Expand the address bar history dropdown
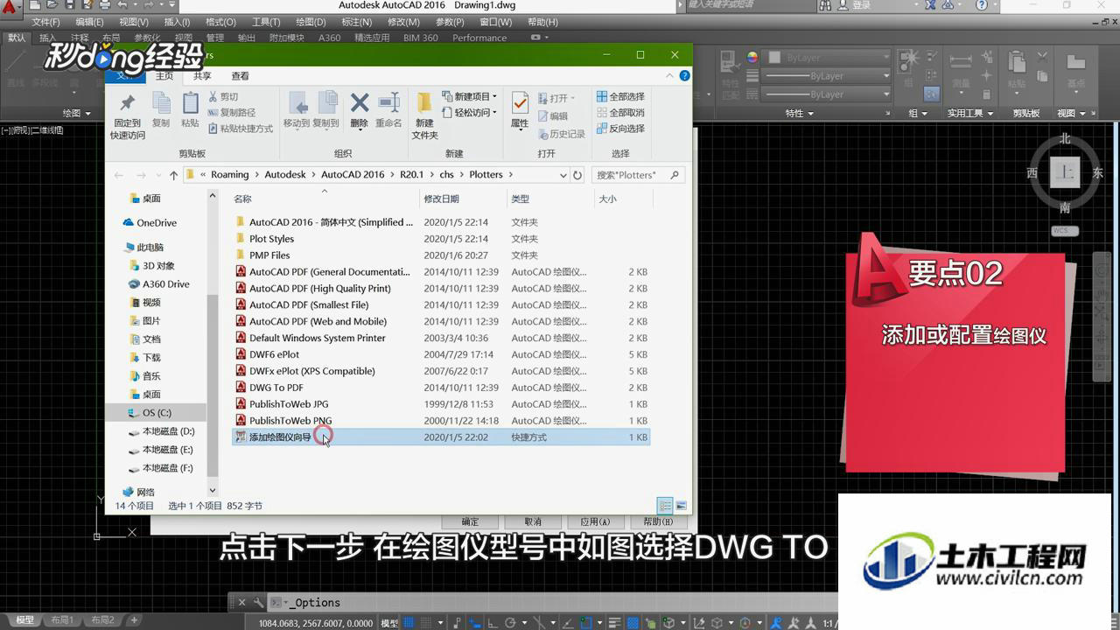 coord(563,175)
